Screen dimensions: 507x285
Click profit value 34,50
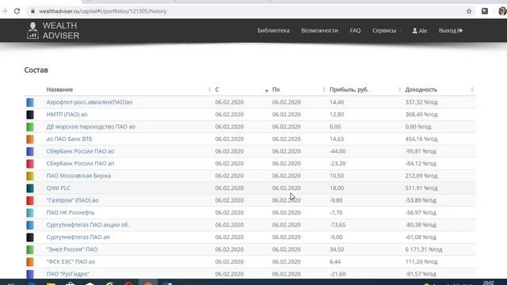(337, 249)
